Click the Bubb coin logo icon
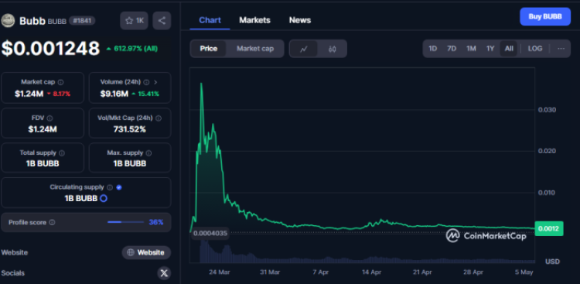 click(x=8, y=21)
